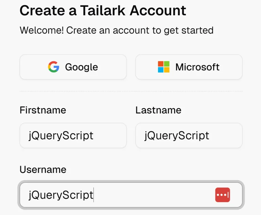Screen dimensions: 261x215
Task: Click the 'Create a Tailark Account' heading
Action: 103,11
